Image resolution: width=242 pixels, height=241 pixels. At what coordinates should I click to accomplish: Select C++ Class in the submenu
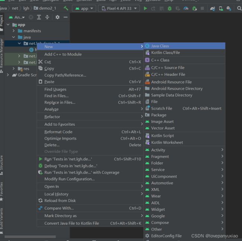184,60
